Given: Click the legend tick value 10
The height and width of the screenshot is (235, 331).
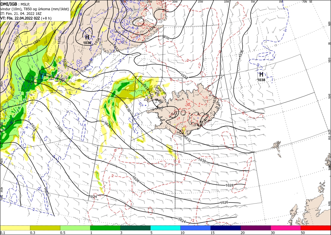Looking at the screenshot, I should coord(183,233).
